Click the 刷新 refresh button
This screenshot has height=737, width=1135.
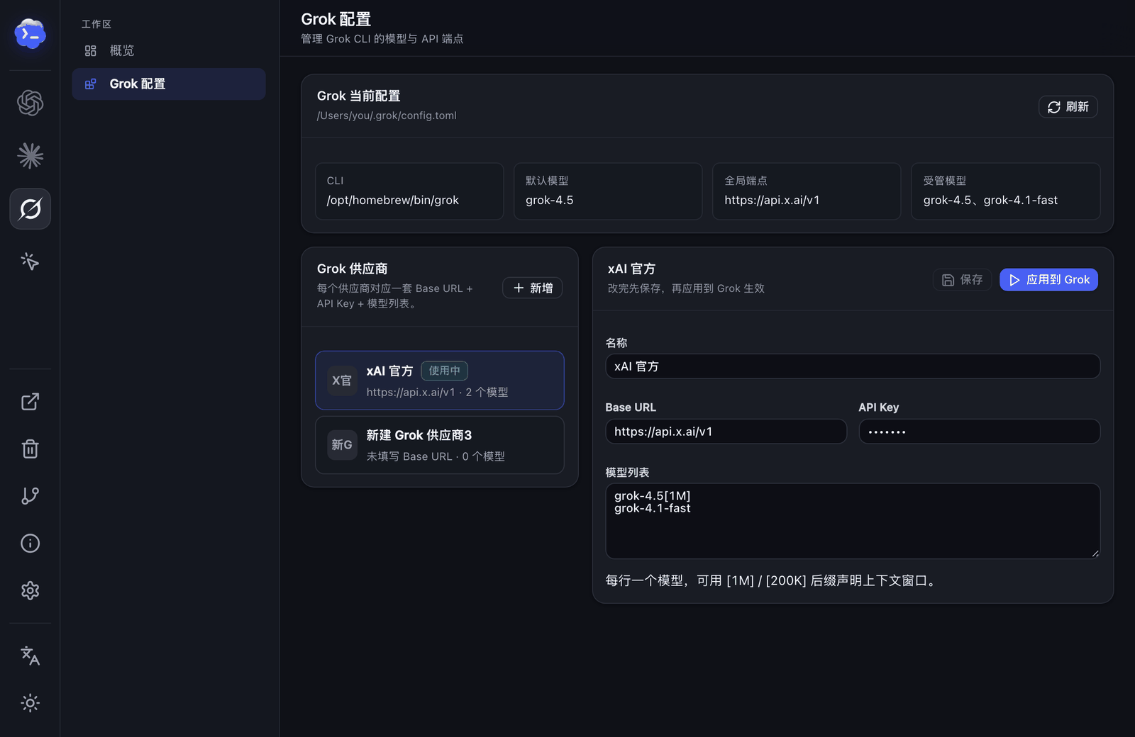[x=1068, y=106]
